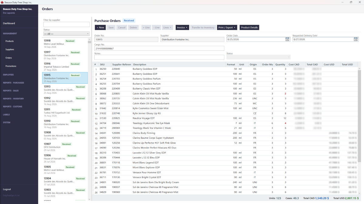The width and height of the screenshot is (364, 204).
Task: Click the Quantity column header
Action: tap(280, 64)
